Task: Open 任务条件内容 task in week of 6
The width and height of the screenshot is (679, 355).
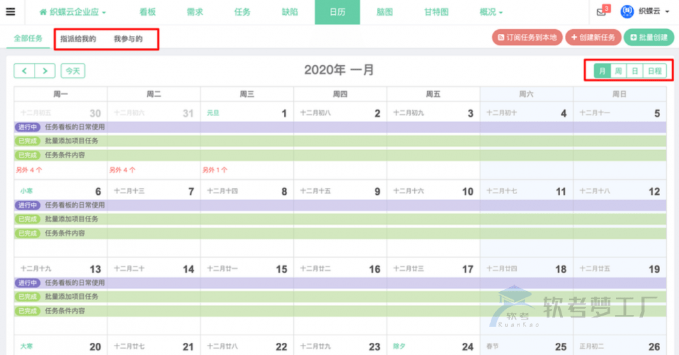Action: (x=340, y=233)
